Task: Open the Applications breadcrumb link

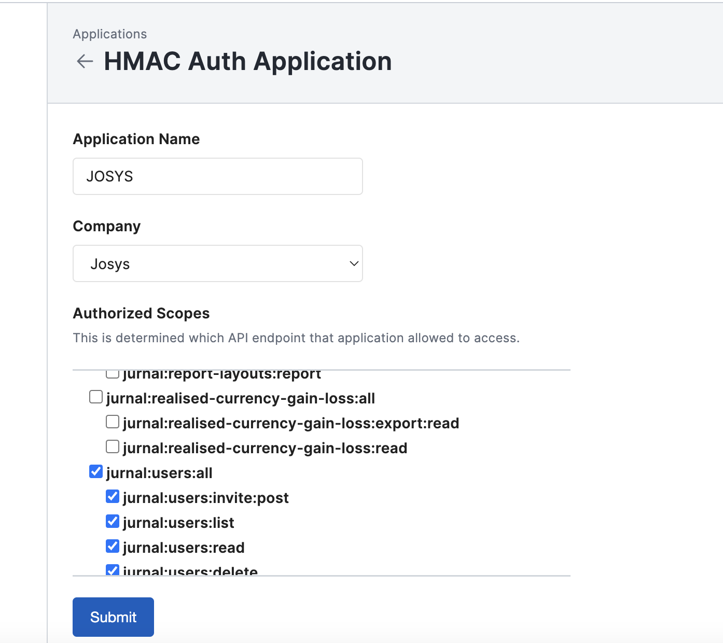Action: click(x=109, y=34)
